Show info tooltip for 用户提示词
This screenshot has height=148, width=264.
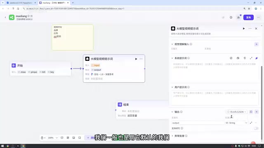pyautogui.click(x=189, y=87)
